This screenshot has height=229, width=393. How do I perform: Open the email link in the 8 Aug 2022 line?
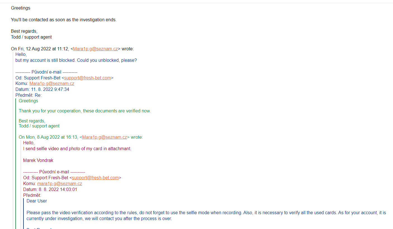[104, 137]
